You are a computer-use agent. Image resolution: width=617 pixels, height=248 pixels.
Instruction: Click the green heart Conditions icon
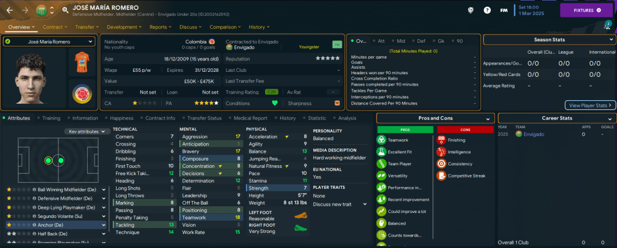275,103
